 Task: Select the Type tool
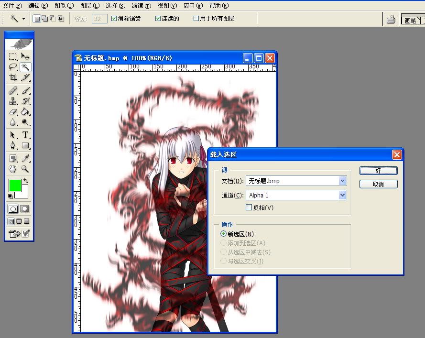click(25, 135)
